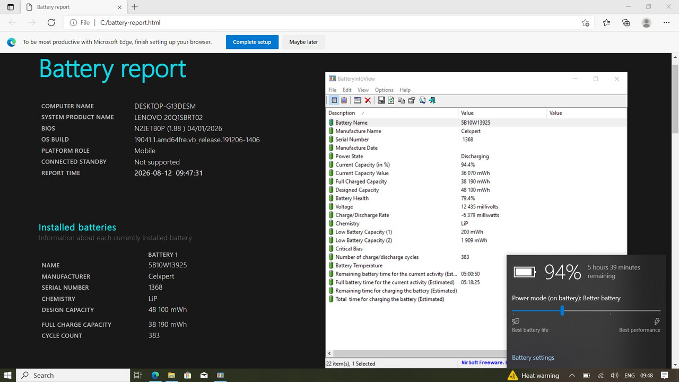Click the volume speaker tray icon
The height and width of the screenshot is (382, 679).
(x=614, y=375)
